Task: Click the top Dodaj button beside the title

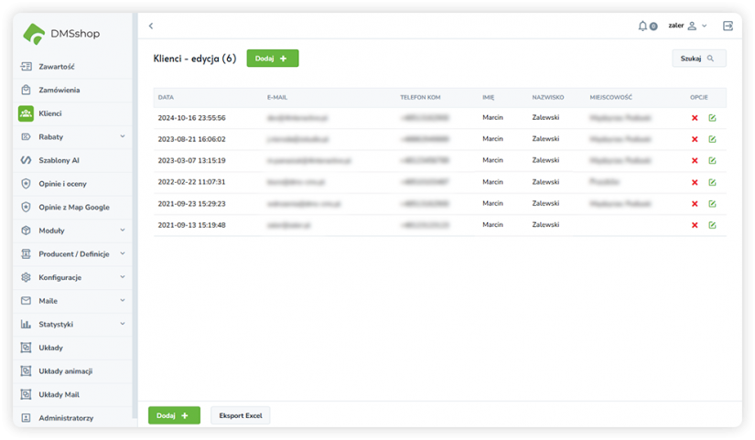Action: click(272, 59)
